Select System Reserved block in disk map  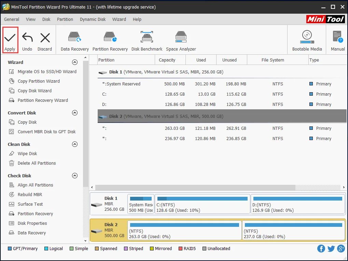[141, 204]
